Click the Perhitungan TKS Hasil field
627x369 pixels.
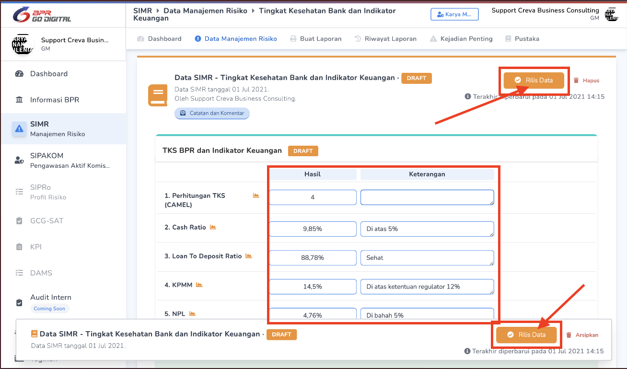313,197
